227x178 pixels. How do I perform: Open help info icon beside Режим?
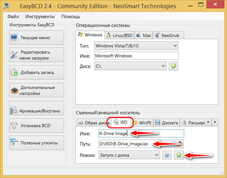coord(167,155)
